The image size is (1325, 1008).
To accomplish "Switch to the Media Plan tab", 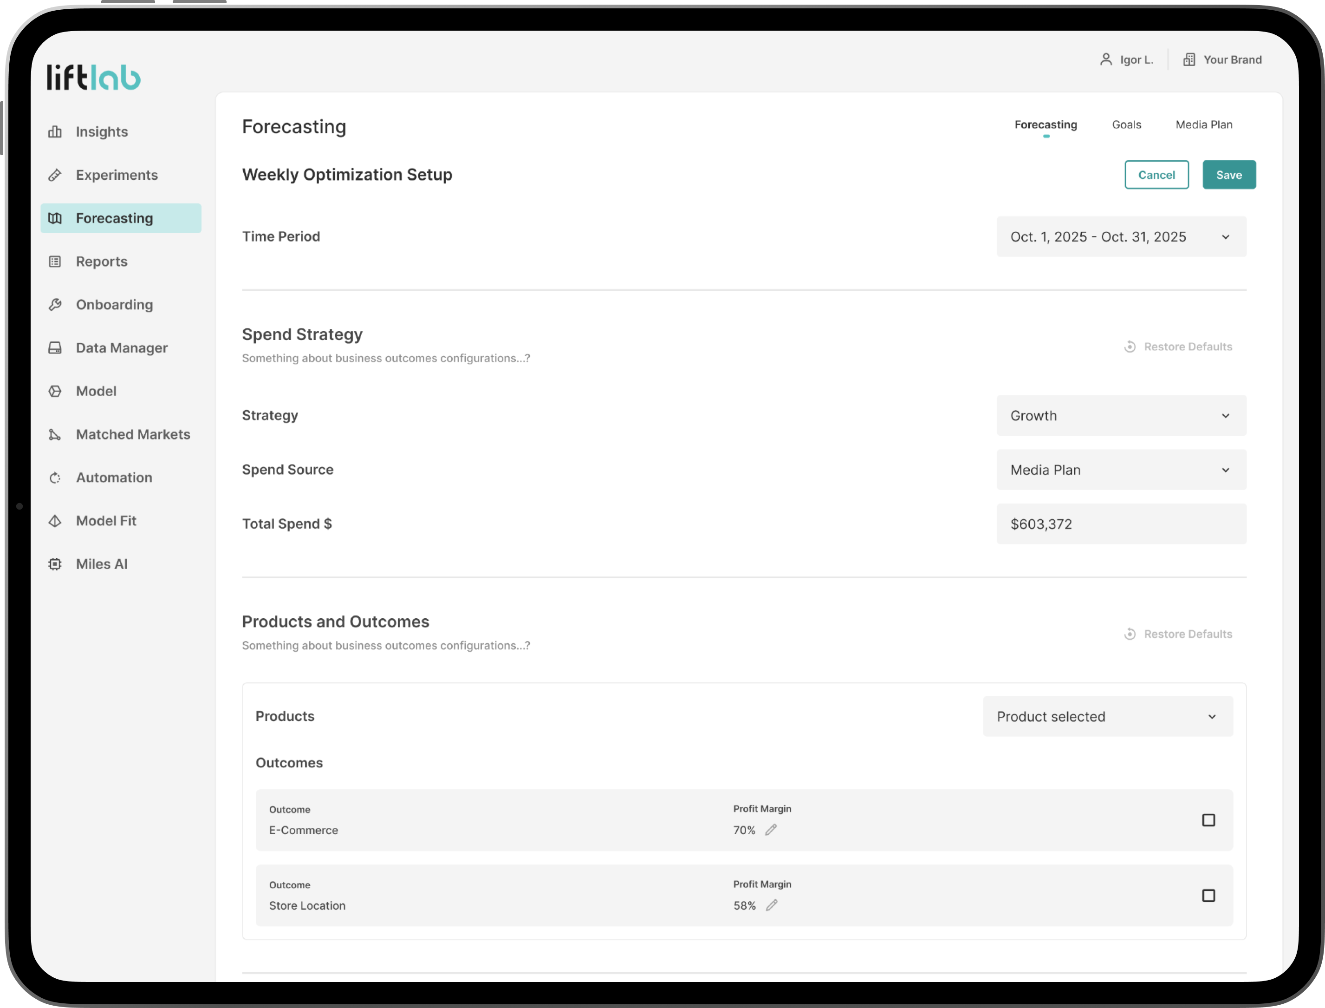I will [x=1203, y=125].
